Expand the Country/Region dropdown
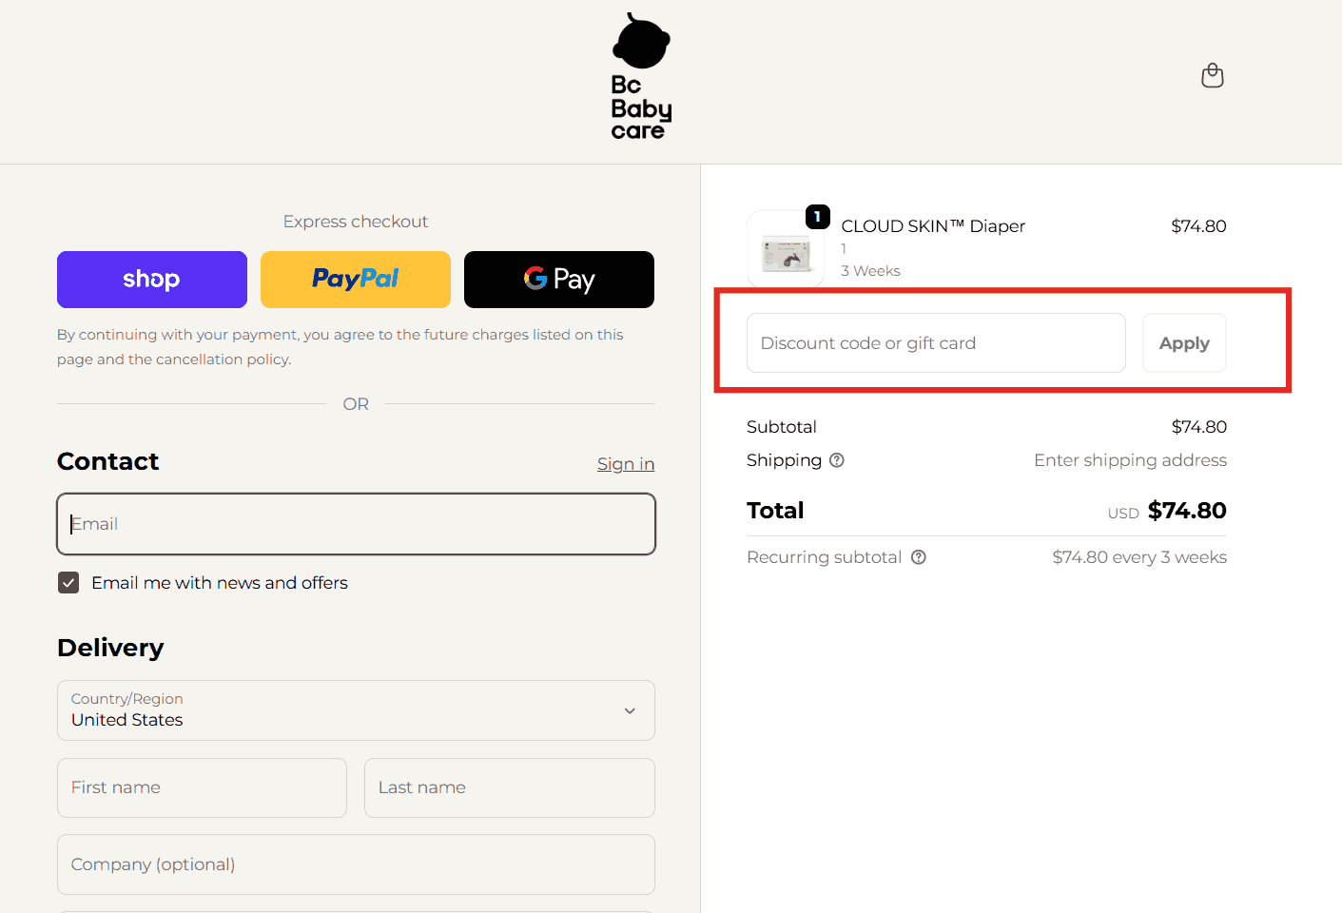 point(356,710)
